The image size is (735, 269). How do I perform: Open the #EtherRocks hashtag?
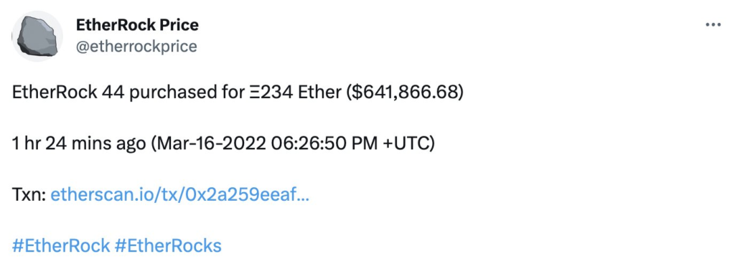point(168,245)
